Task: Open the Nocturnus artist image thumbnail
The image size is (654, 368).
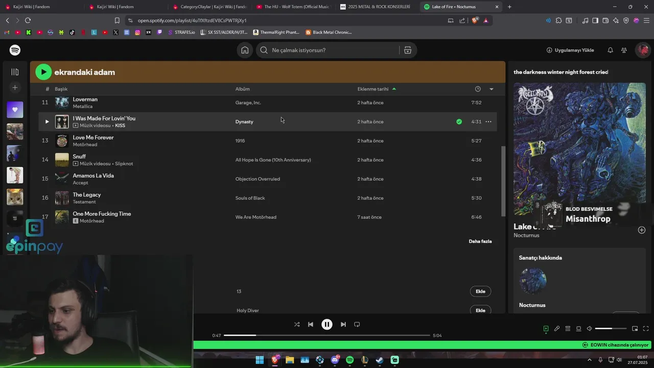Action: [x=533, y=281]
